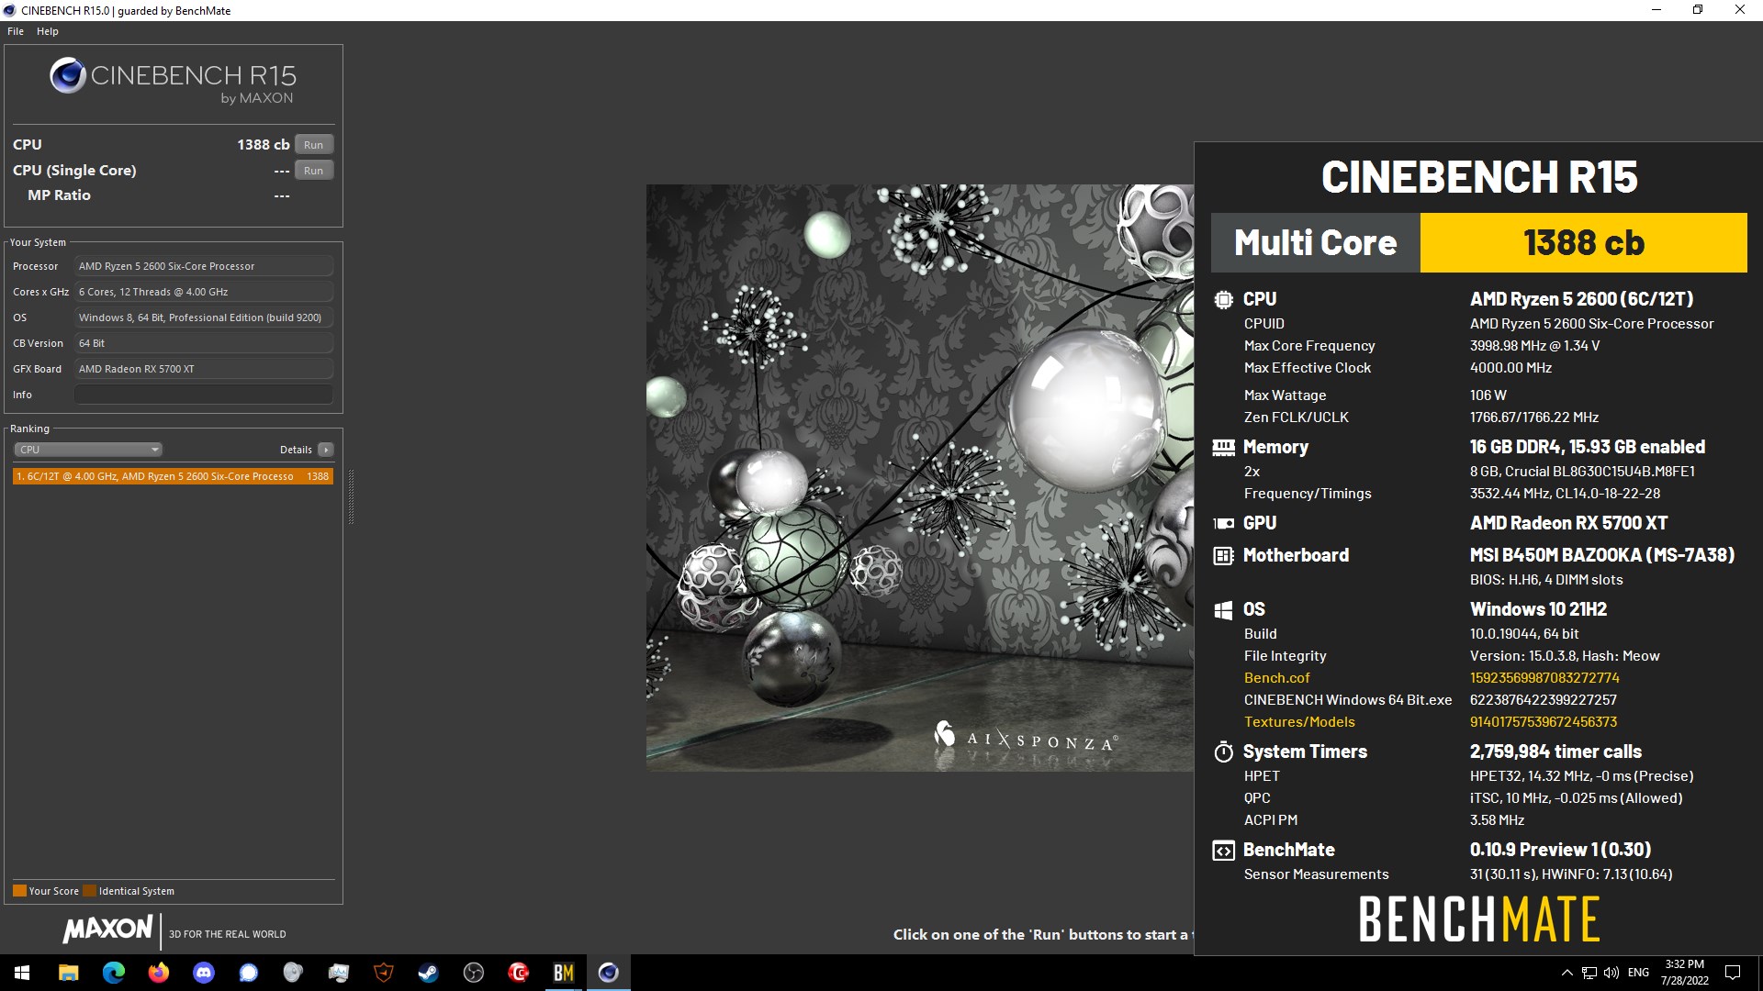Click the Windows OS icon in BenchMate
1763x991 pixels.
click(x=1223, y=610)
